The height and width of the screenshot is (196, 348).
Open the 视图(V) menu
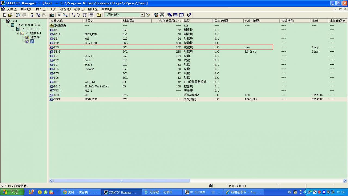point(65,9)
